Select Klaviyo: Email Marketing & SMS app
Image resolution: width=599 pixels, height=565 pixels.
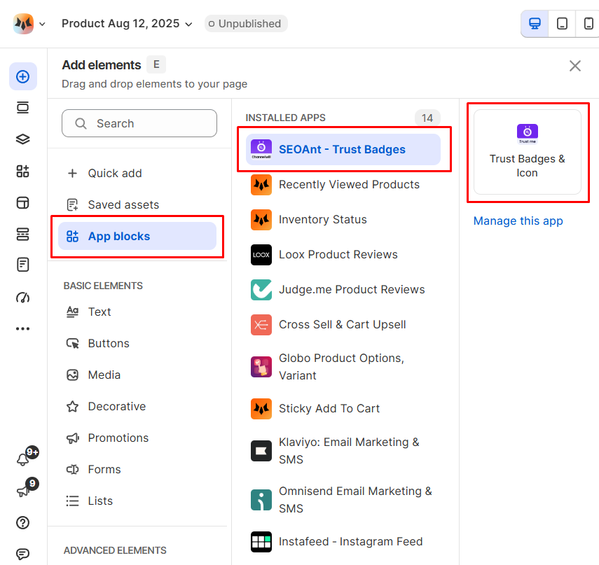coord(343,450)
